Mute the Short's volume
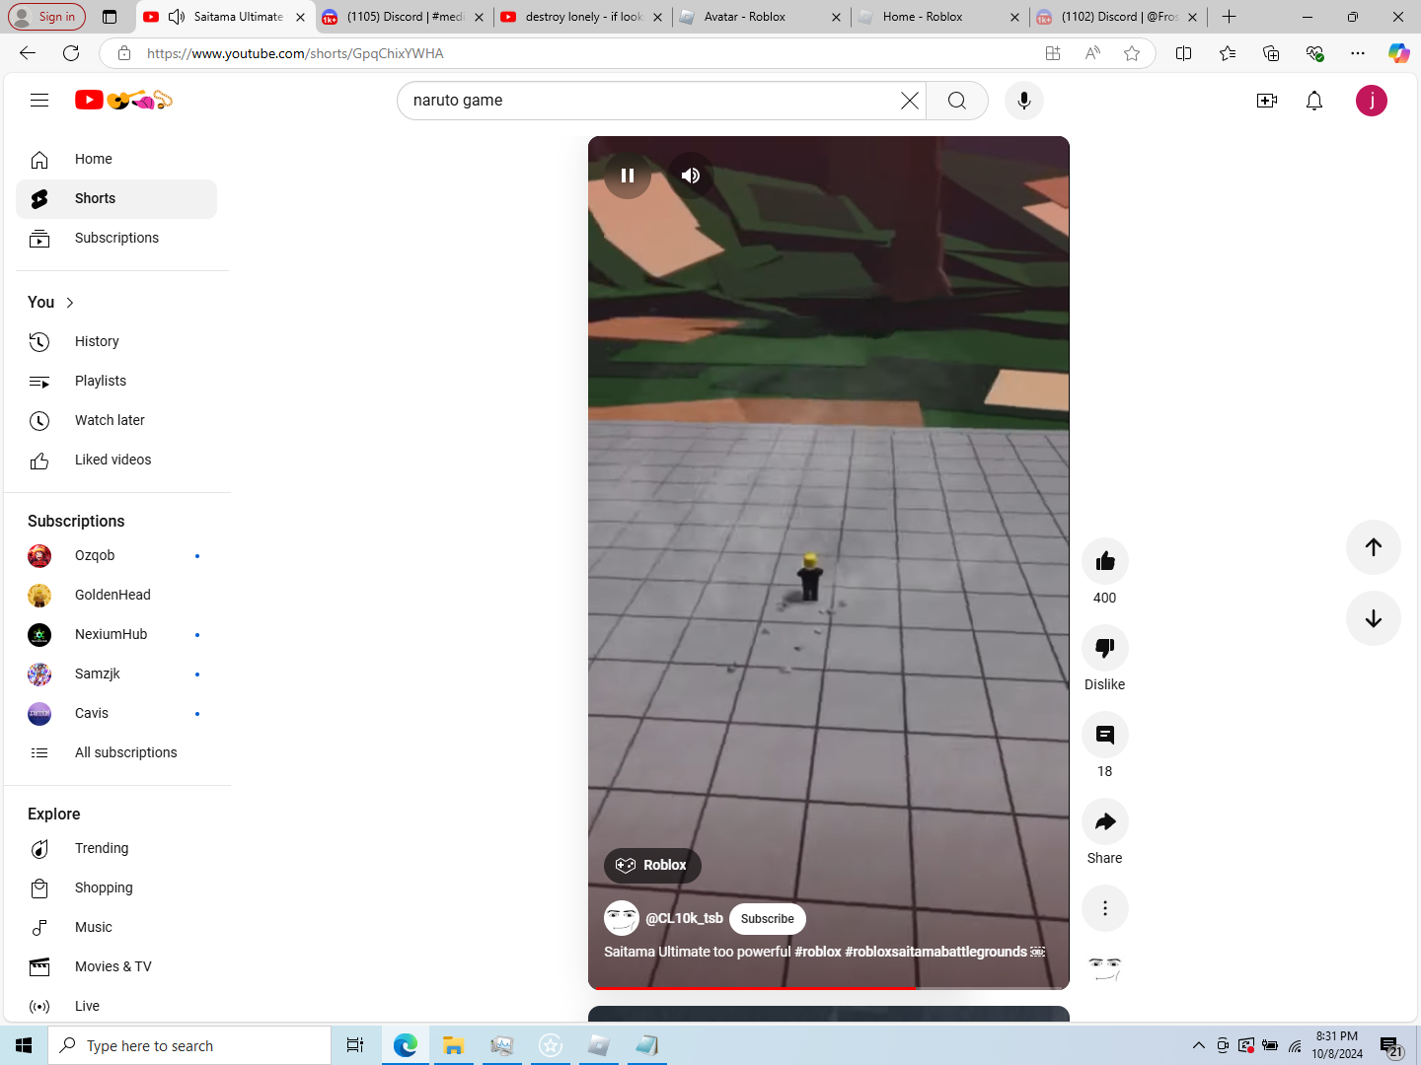 pos(691,176)
